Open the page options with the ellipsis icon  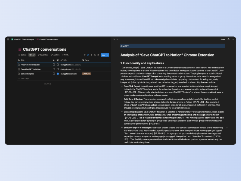coord(233,39)
